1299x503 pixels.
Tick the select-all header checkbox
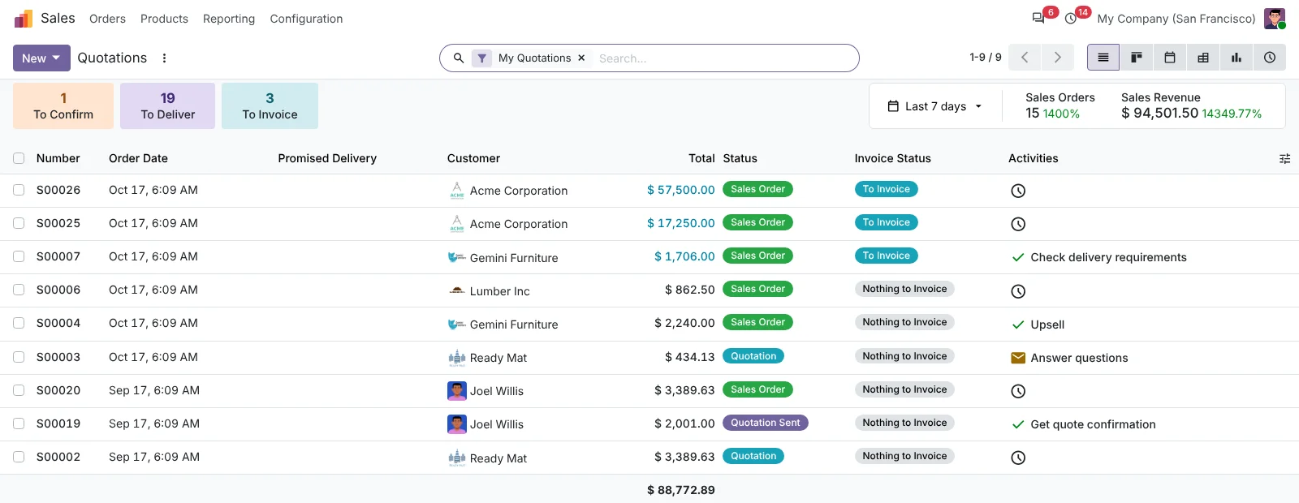[x=19, y=158]
